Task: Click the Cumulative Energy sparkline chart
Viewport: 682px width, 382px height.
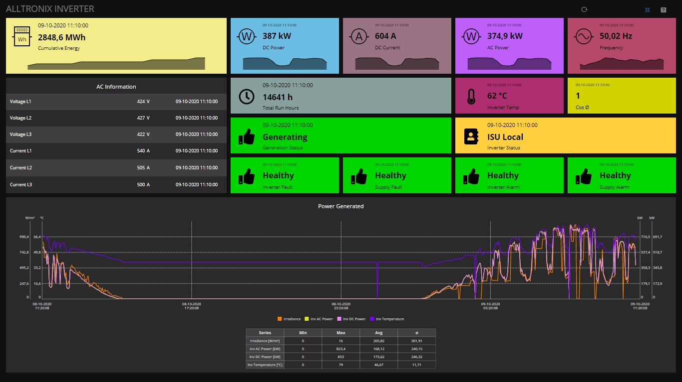Action: click(116, 63)
